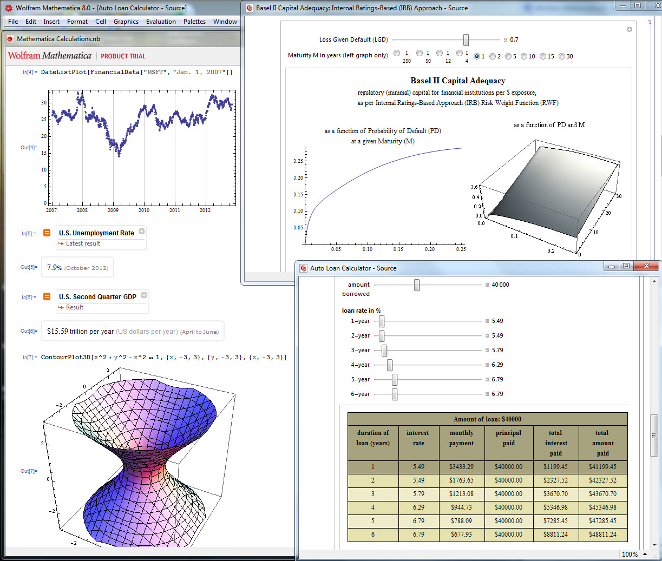Open the Palettes menu
The image size is (662, 561).
point(194,22)
